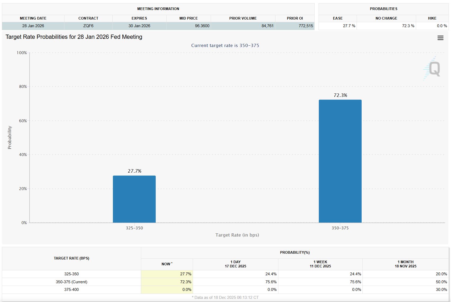Select the 350-375 (Current) table row label

tap(71, 282)
